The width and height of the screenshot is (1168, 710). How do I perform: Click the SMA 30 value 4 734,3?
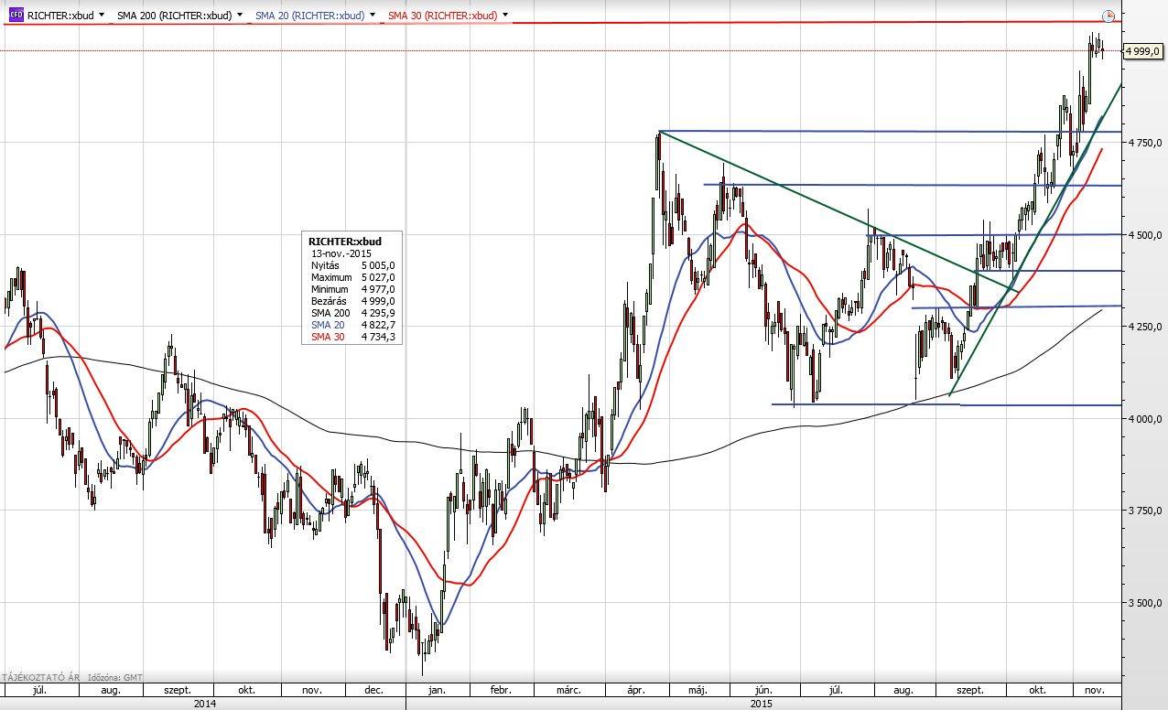click(377, 337)
